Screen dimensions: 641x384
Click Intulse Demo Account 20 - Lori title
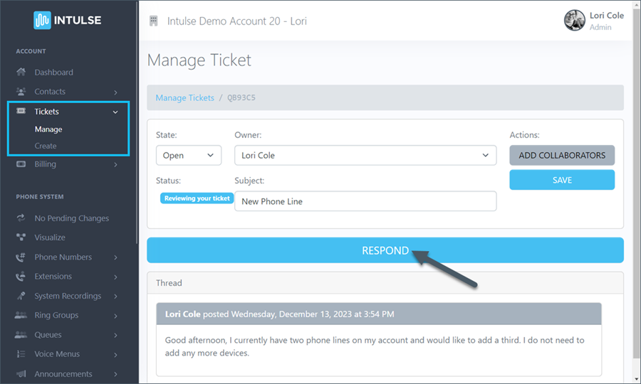[x=236, y=21]
